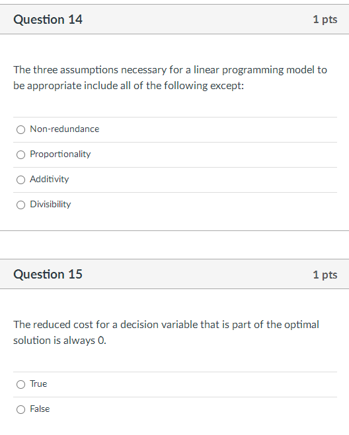Click the 1 pts label of Question 15
The width and height of the screenshot is (349, 435).
coord(325,275)
